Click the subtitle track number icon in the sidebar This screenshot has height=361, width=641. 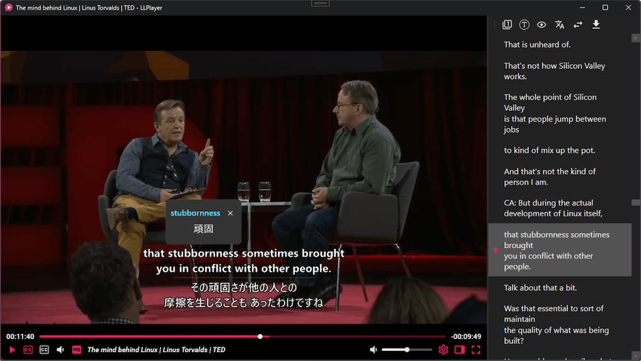tap(507, 24)
